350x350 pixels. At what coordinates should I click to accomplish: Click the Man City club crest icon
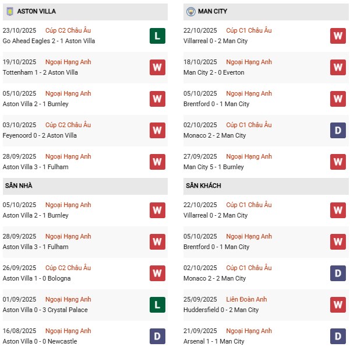(191, 11)
